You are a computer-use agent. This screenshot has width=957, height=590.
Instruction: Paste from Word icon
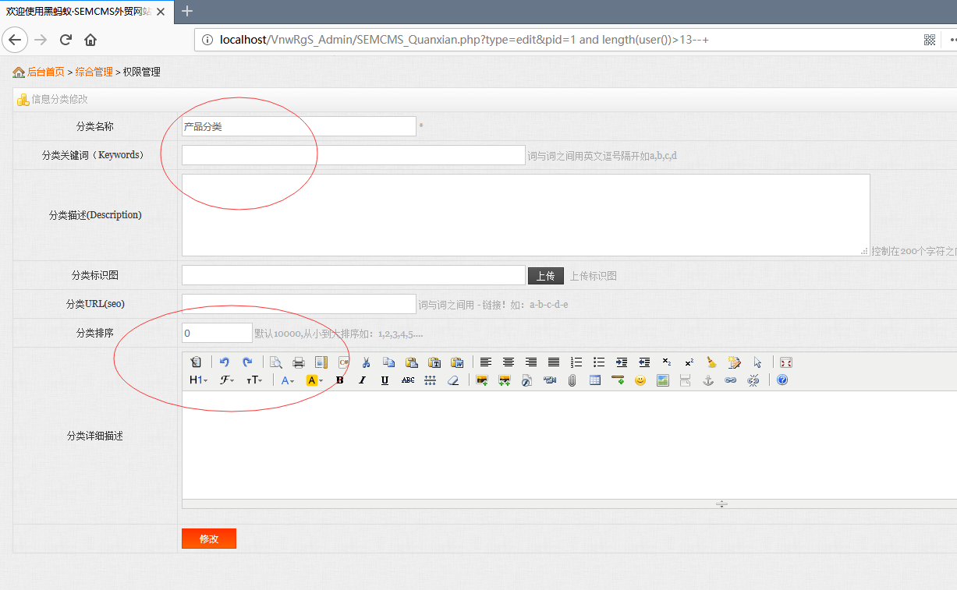click(x=457, y=362)
